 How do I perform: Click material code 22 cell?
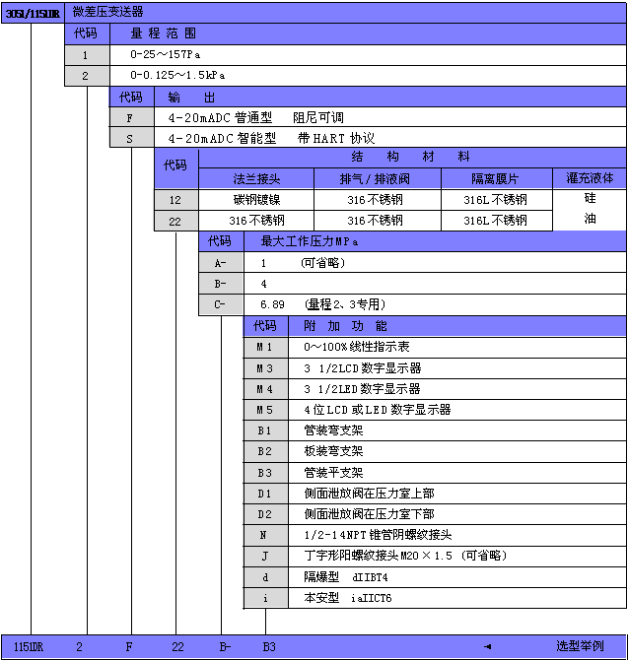[x=175, y=221]
